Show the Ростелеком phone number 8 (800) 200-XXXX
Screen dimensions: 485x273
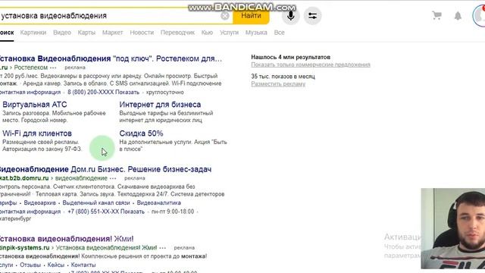tap(103, 93)
